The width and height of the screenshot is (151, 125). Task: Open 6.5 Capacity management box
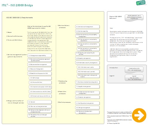coord(87,58)
